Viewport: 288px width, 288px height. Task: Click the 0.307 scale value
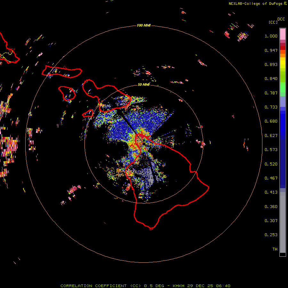[x=271, y=221]
